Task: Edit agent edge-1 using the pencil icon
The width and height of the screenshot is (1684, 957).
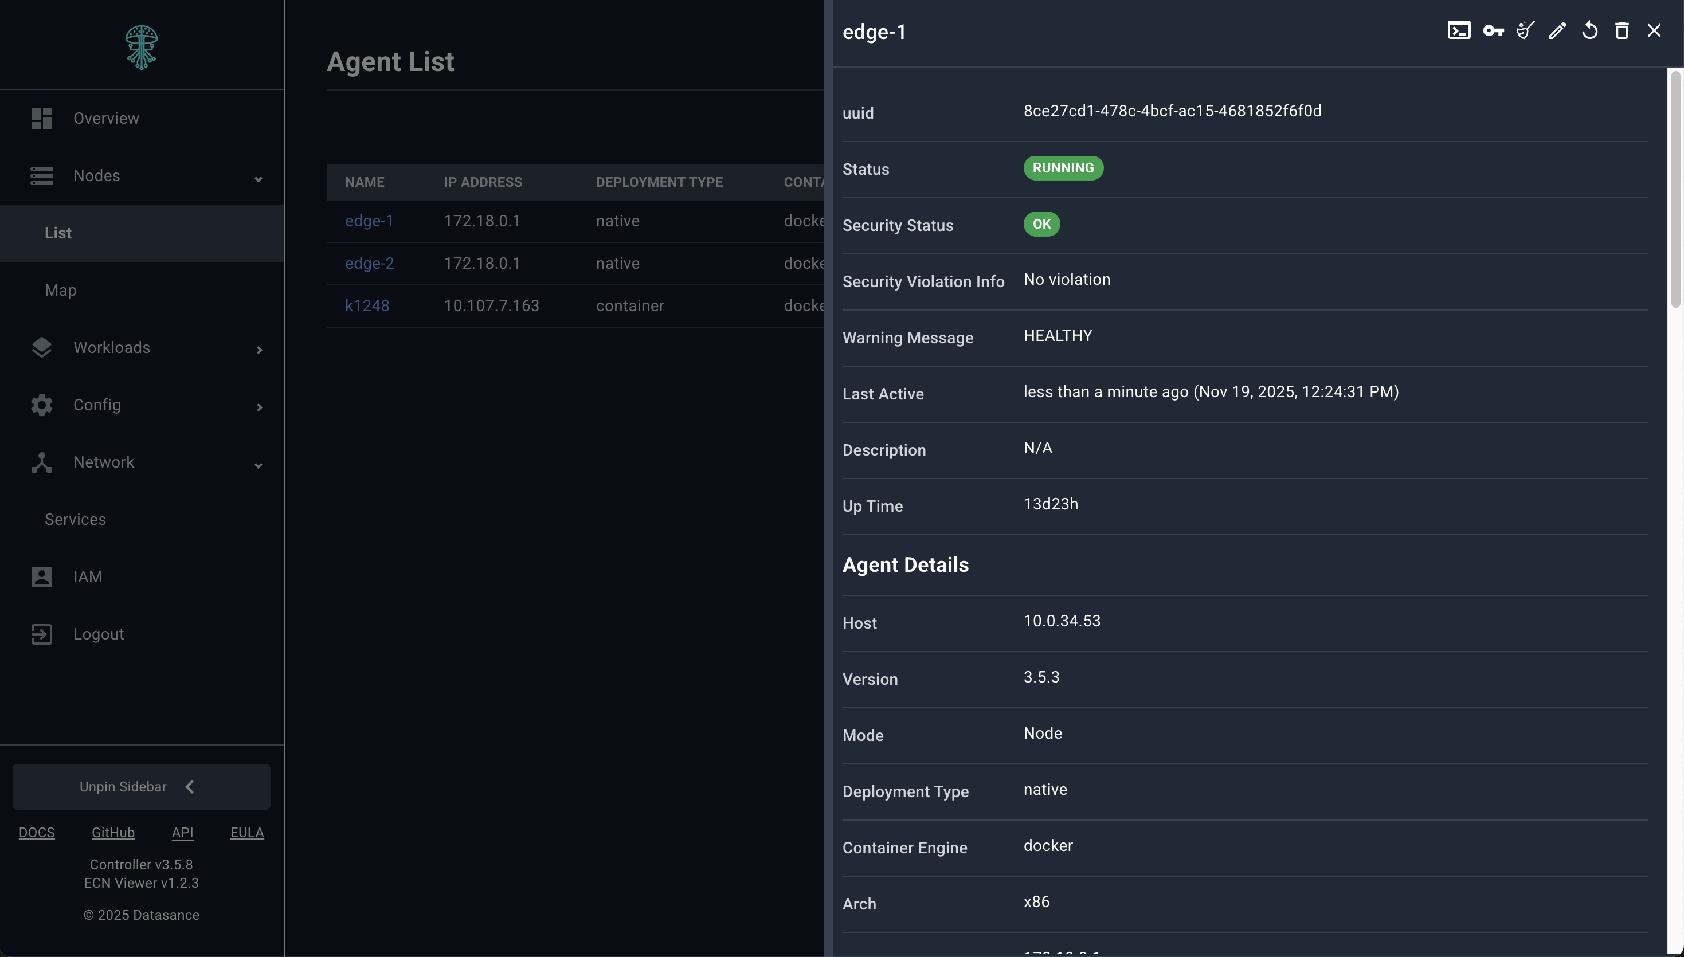Action: pyautogui.click(x=1557, y=30)
